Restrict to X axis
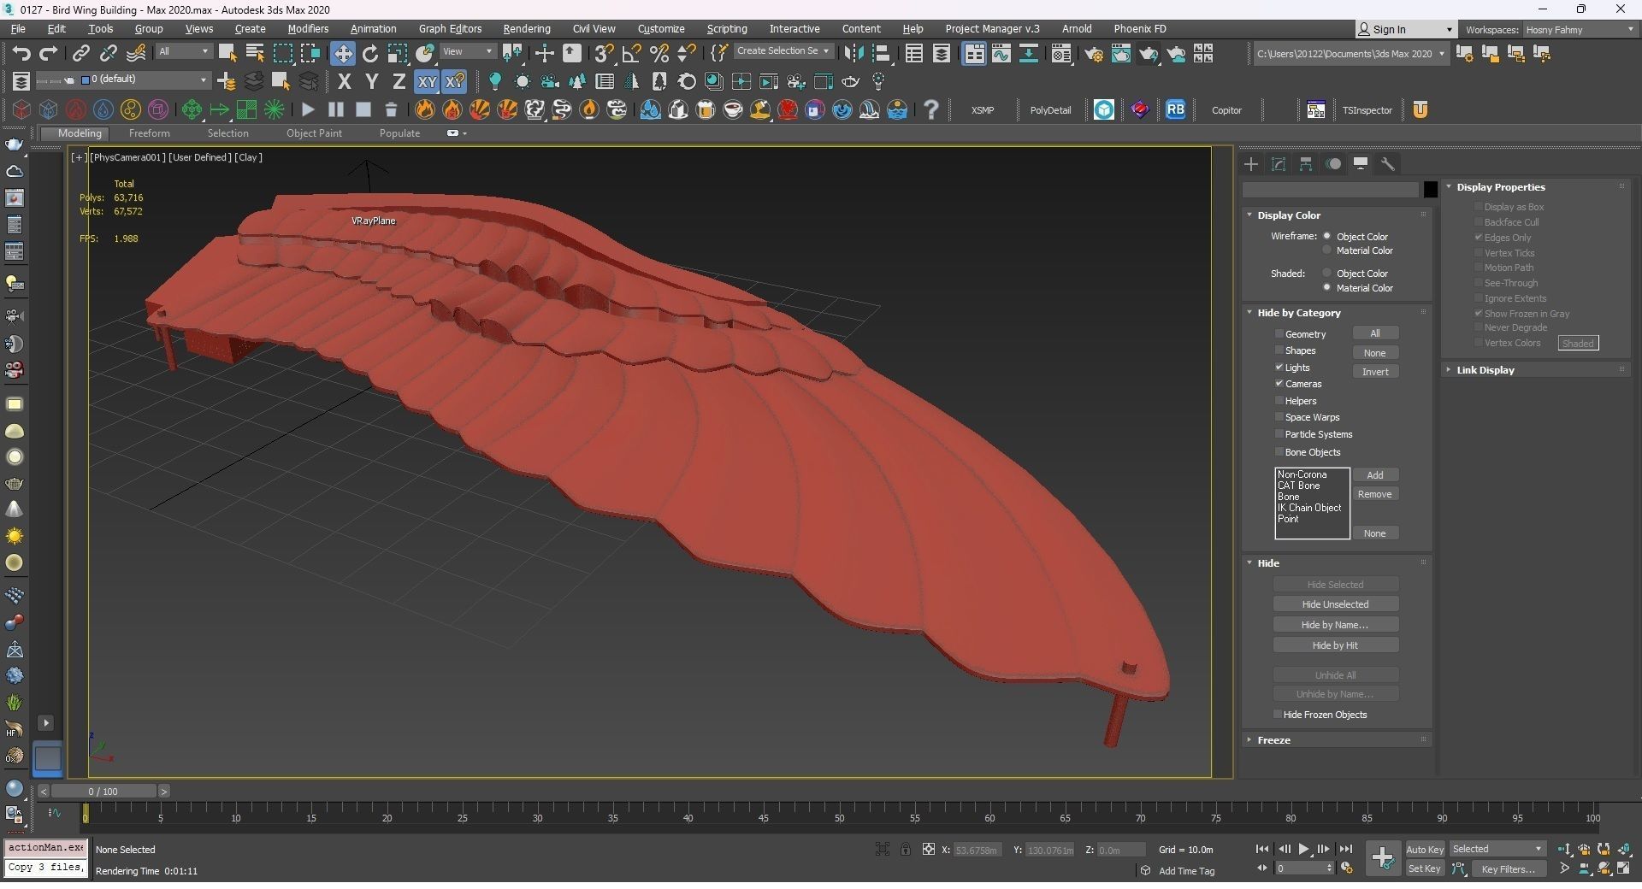This screenshot has height=889, width=1642. [344, 81]
